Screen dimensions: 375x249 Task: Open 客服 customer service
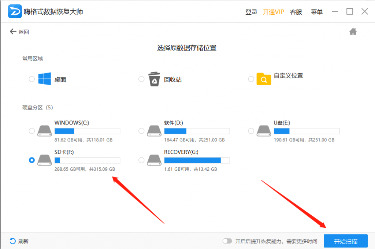pos(296,12)
